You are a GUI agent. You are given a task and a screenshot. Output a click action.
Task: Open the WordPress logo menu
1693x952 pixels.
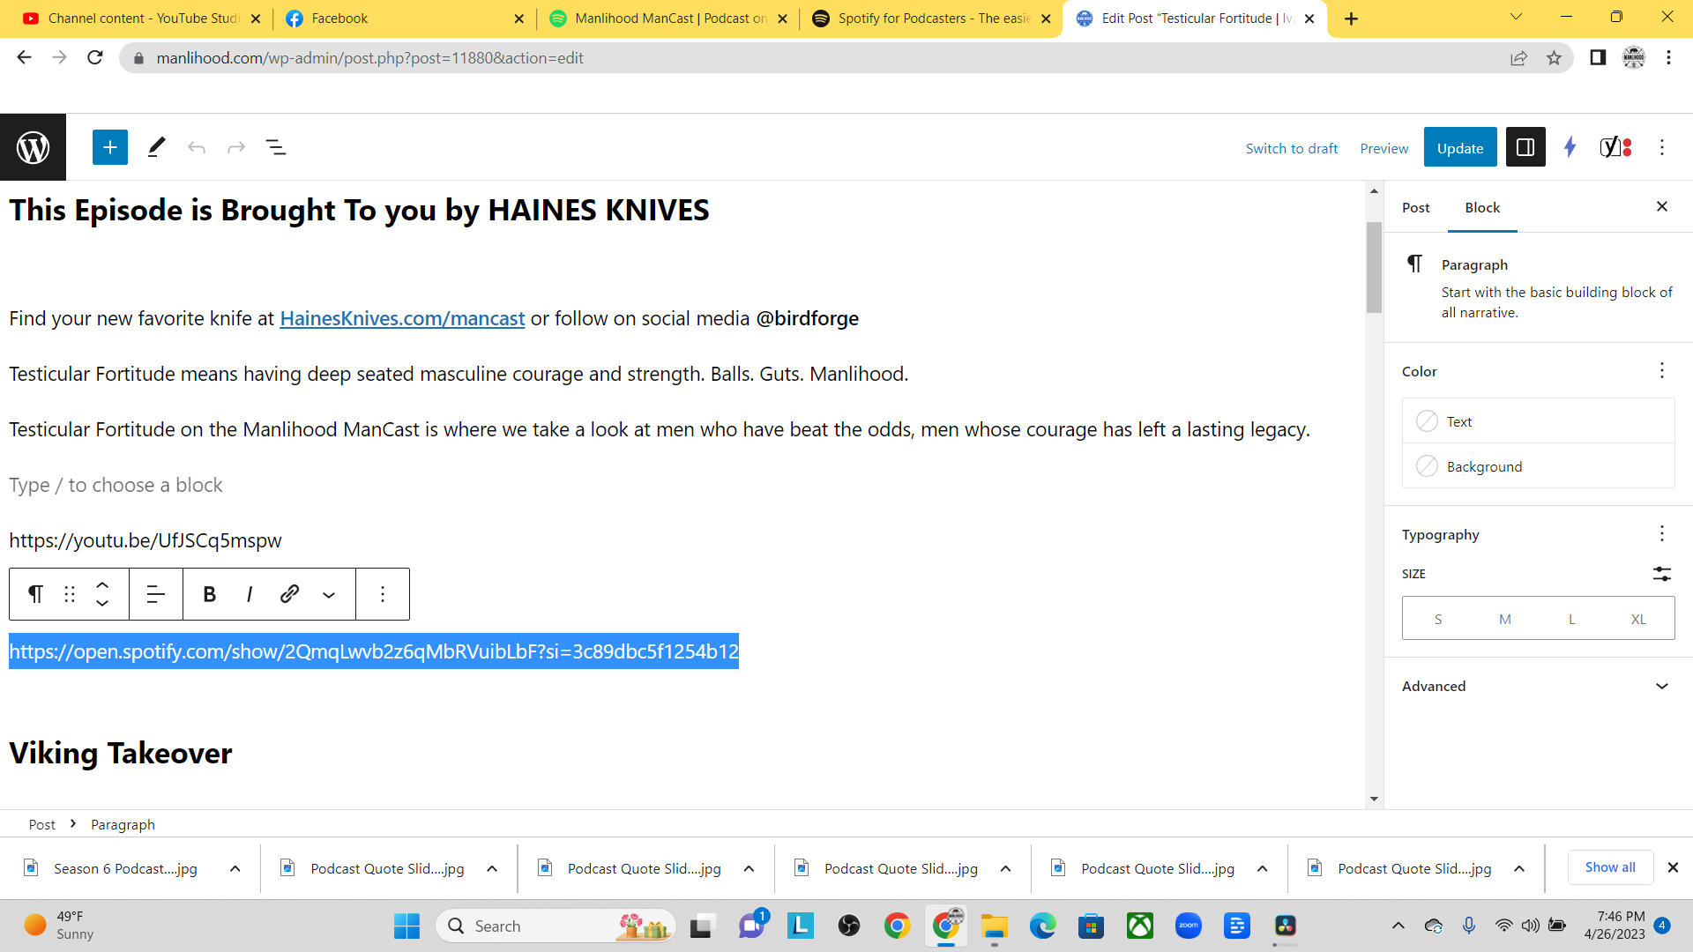click(x=33, y=147)
